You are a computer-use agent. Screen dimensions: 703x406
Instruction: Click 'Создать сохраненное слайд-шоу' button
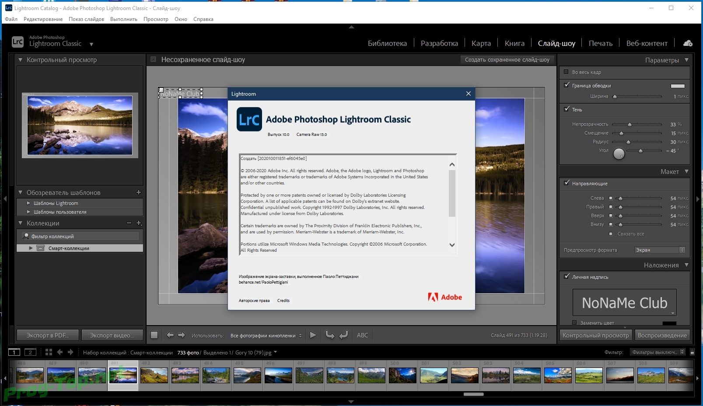click(507, 60)
